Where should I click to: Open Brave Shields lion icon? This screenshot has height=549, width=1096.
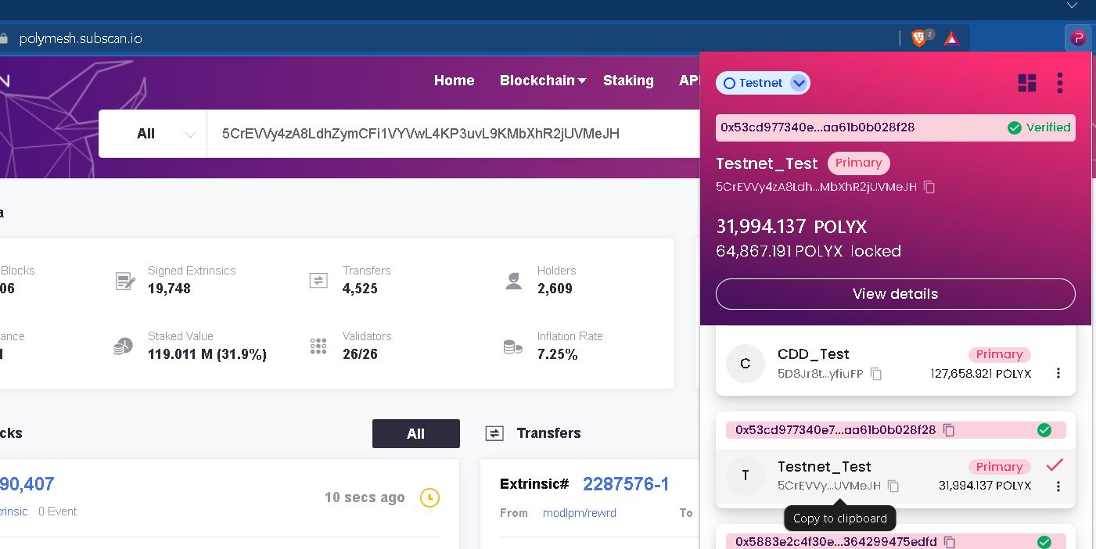coord(919,38)
